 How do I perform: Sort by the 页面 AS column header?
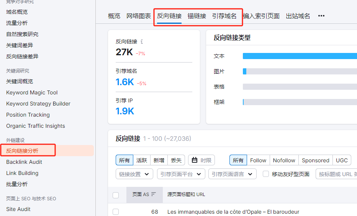[x=144, y=195]
